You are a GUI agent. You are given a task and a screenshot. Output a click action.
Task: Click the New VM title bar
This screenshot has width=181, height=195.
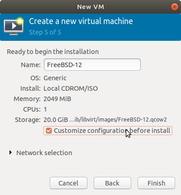coord(90,7)
